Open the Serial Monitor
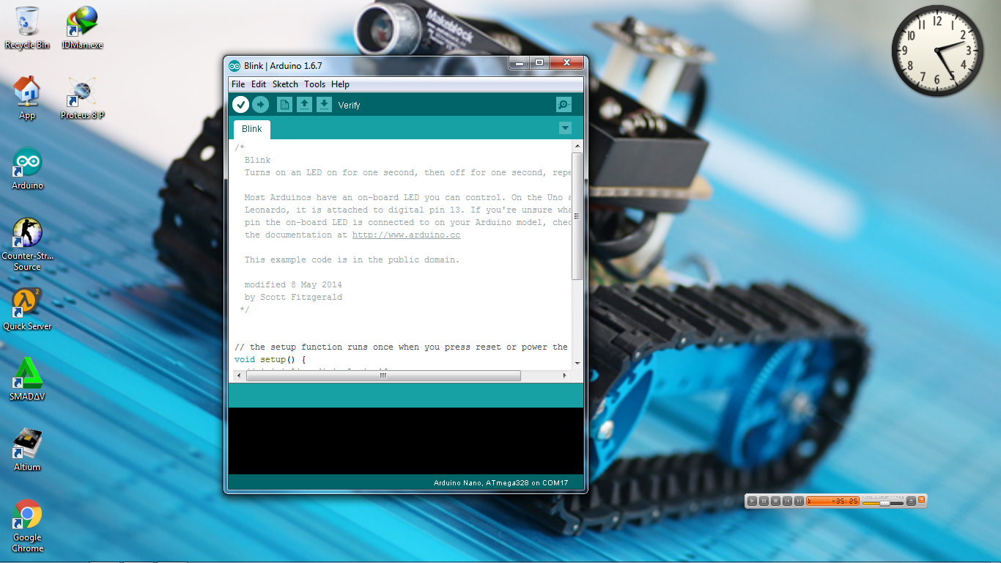This screenshot has height=563, width=1001. pyautogui.click(x=563, y=104)
